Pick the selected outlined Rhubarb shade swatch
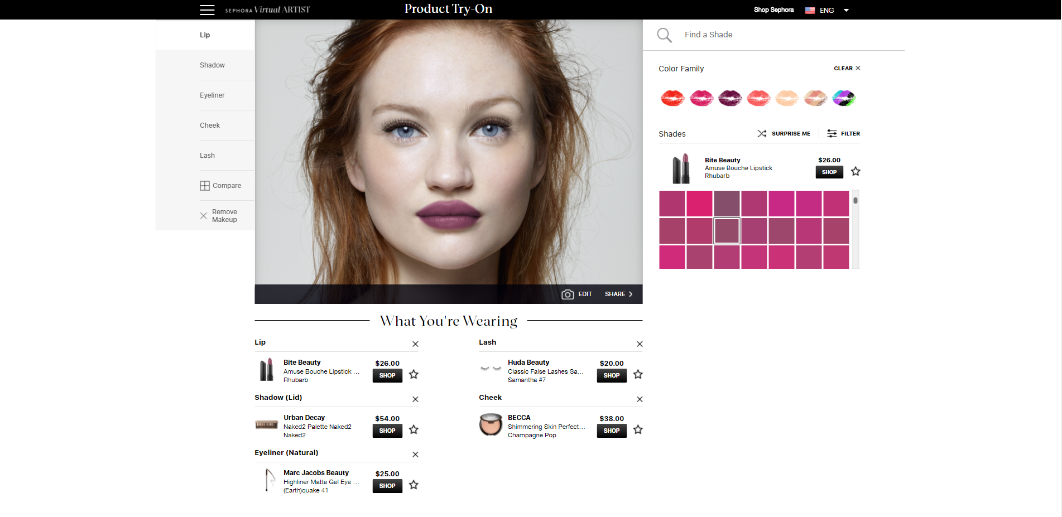 pyautogui.click(x=727, y=231)
